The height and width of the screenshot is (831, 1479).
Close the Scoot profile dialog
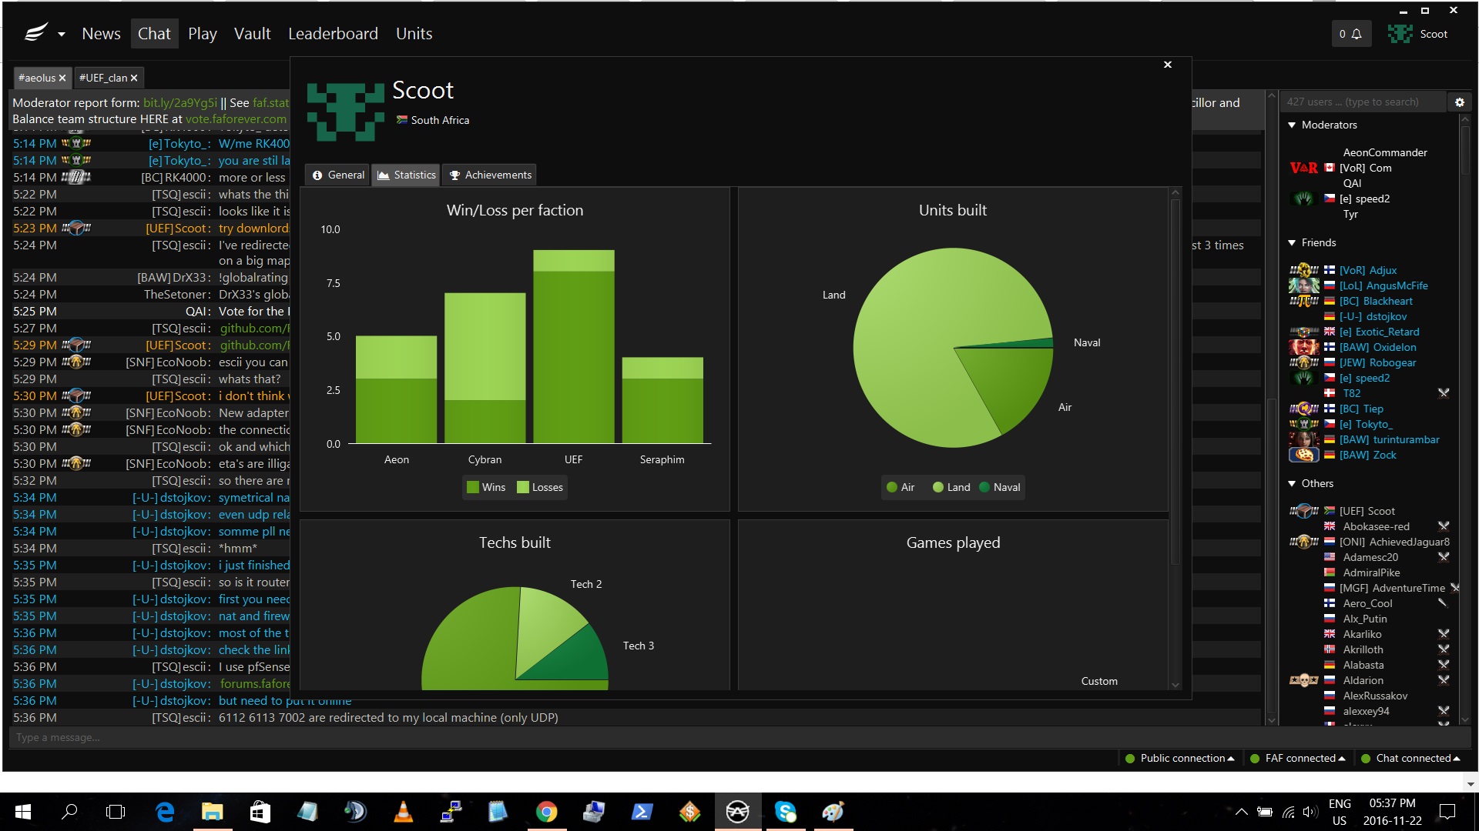[x=1167, y=65]
